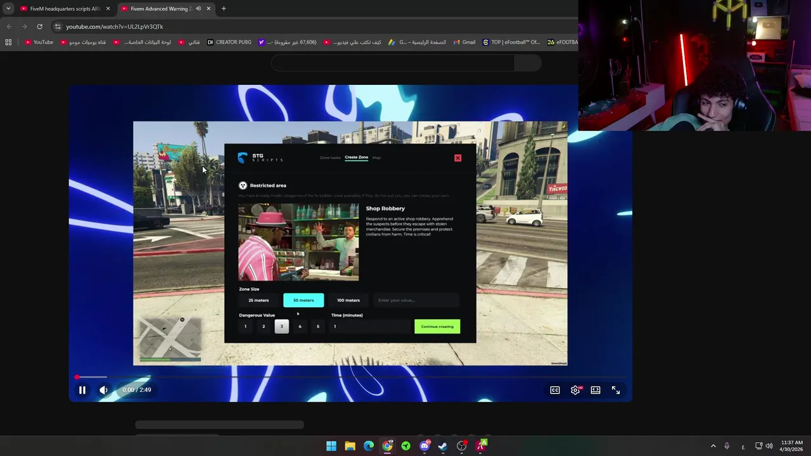Open the CREATOR PUBG bookmark
The width and height of the screenshot is (811, 456).
(x=229, y=42)
